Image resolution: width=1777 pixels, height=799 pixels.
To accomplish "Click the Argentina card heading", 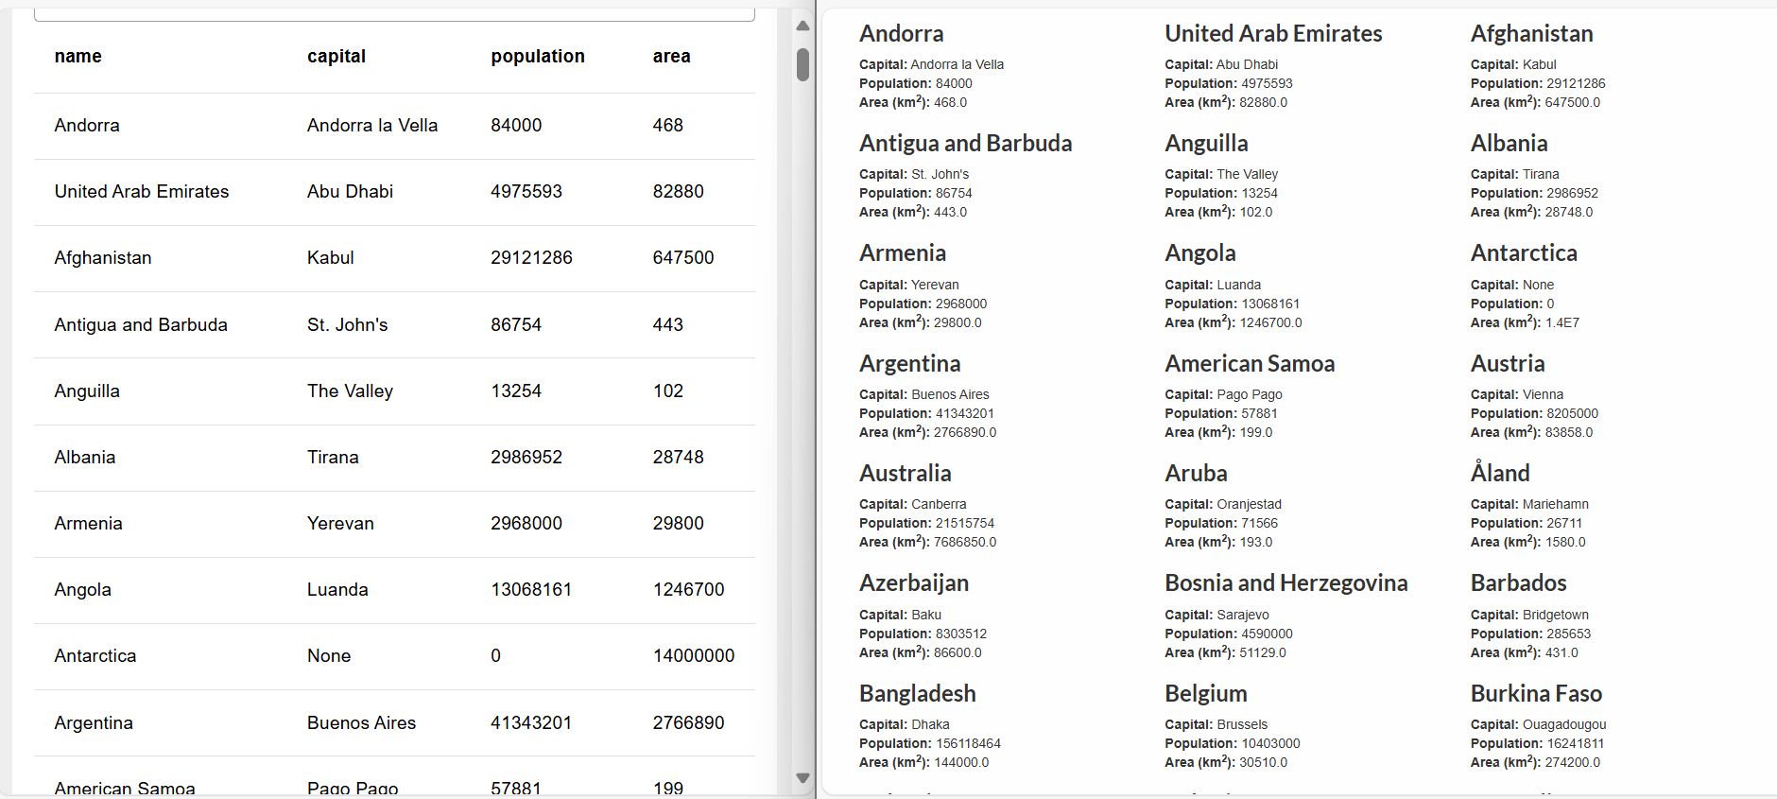I will [908, 363].
